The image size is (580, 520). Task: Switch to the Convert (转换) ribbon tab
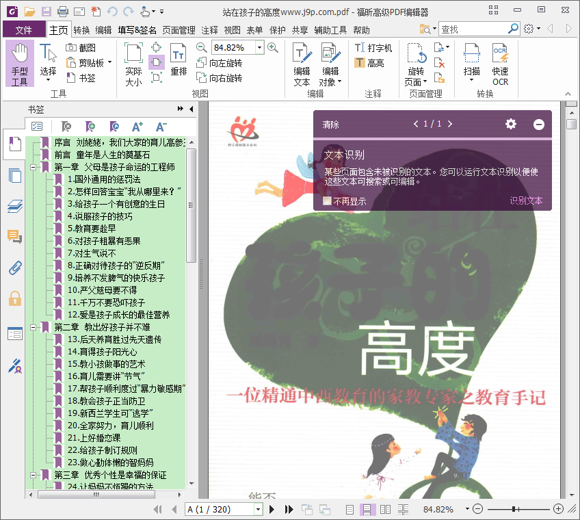coord(81,30)
